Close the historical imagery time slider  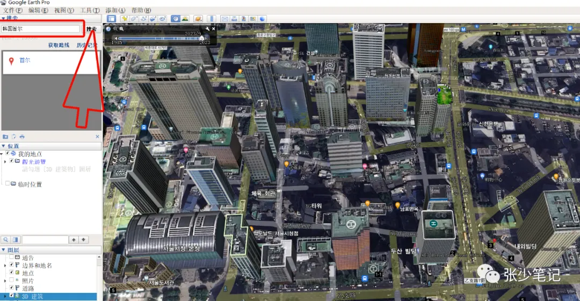(213, 28)
